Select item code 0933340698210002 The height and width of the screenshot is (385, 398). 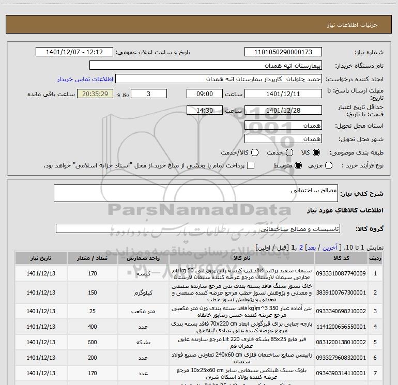pyautogui.click(x=341, y=311)
